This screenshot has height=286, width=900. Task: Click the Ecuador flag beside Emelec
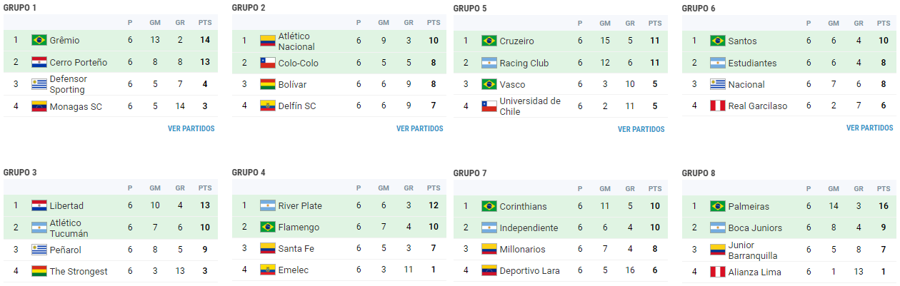click(x=268, y=270)
